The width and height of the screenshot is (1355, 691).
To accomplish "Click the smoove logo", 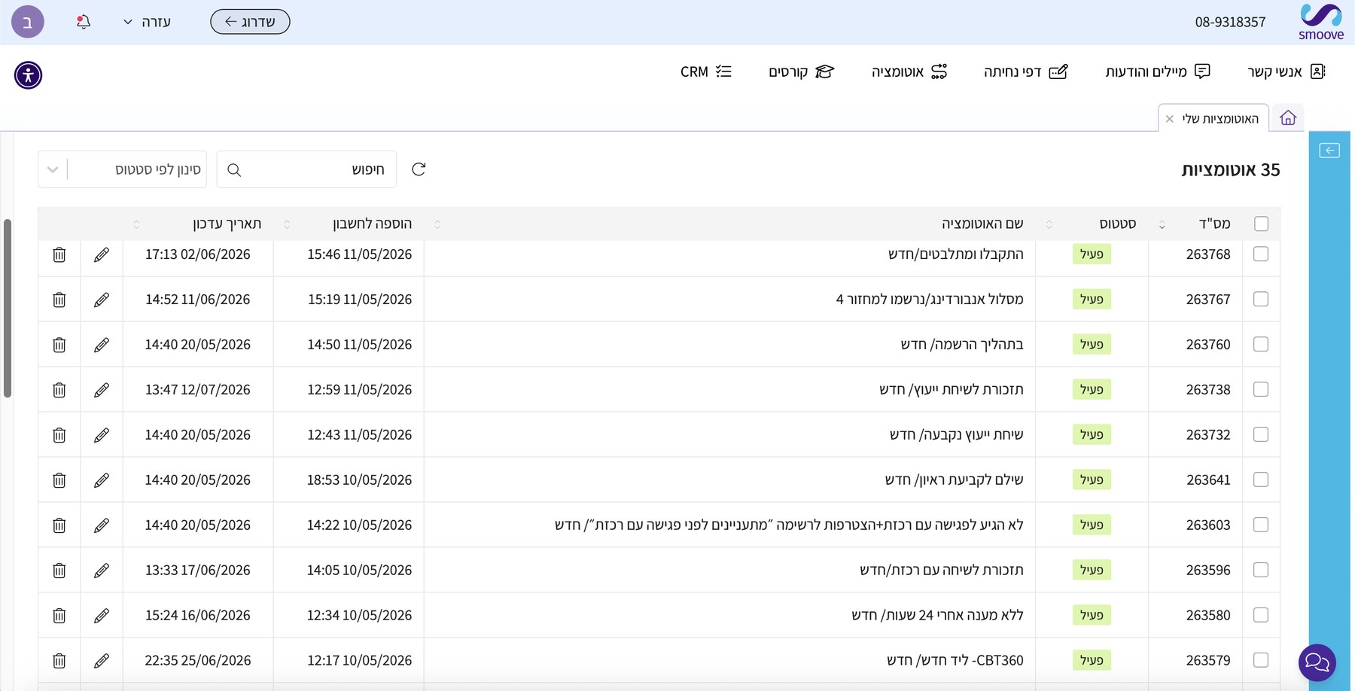I will (1321, 22).
